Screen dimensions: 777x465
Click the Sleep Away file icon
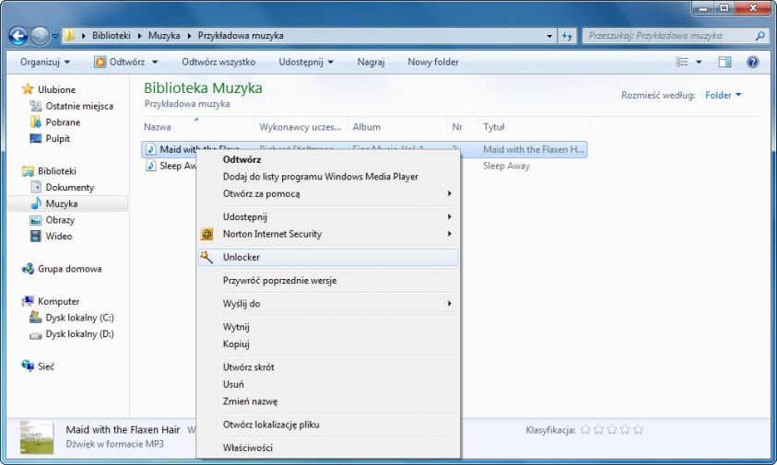click(150, 167)
